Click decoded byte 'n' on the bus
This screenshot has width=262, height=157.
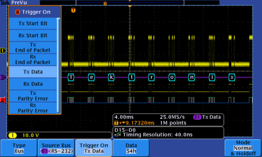tap(192, 77)
